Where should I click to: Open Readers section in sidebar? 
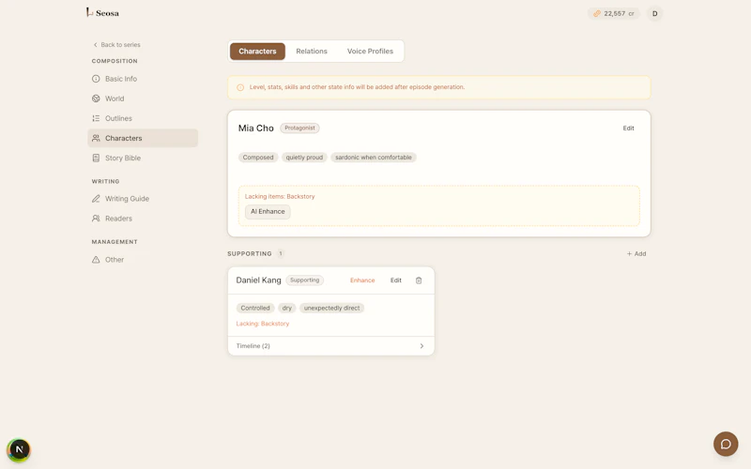143,219
